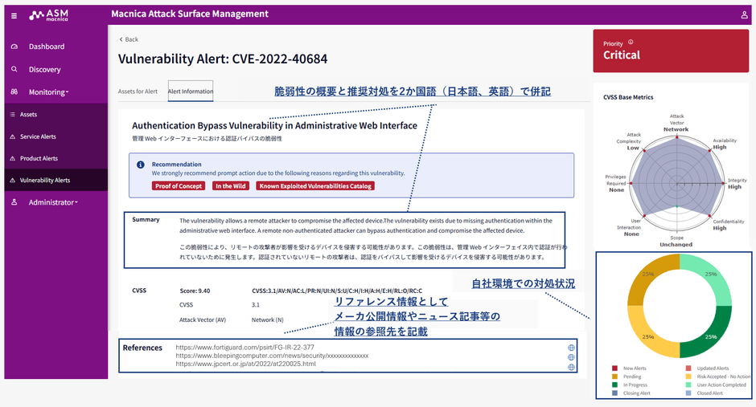Select the Alert Information tab

point(191,92)
